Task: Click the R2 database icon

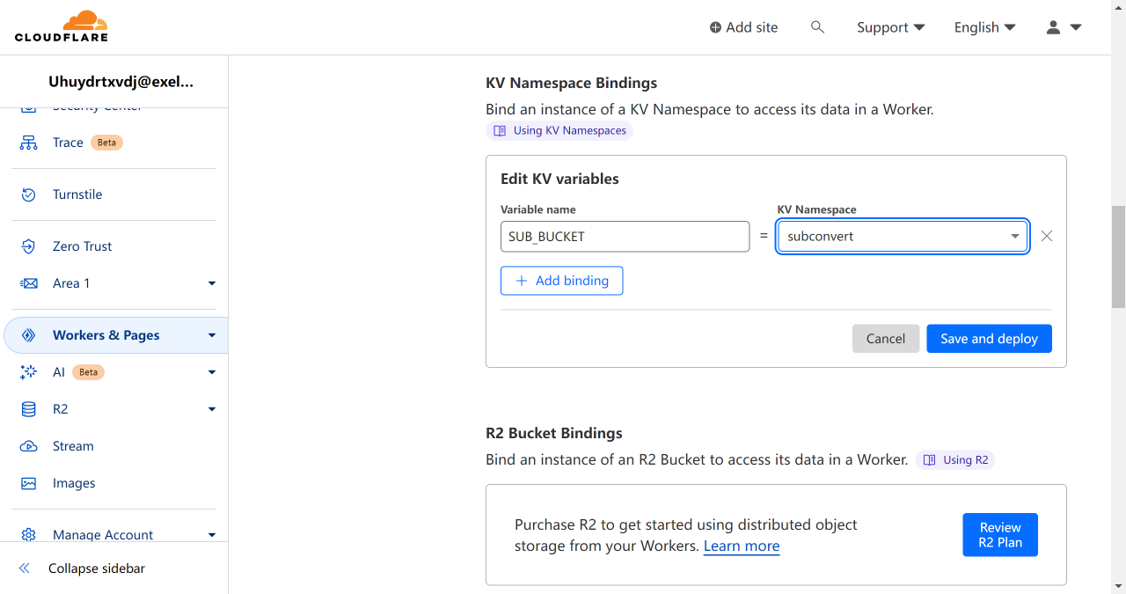Action: [x=29, y=409]
